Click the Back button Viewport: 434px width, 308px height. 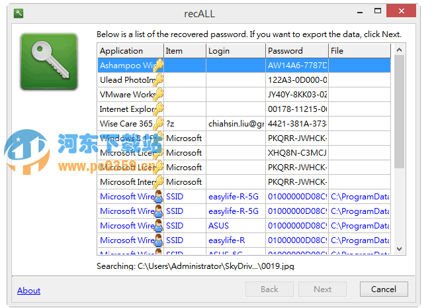click(x=269, y=289)
